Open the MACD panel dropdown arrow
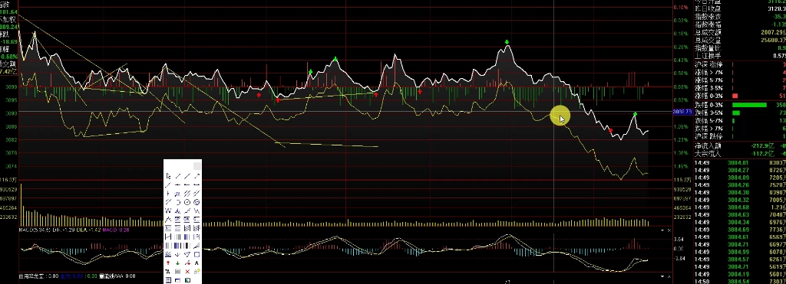The image size is (786, 284). point(662,230)
